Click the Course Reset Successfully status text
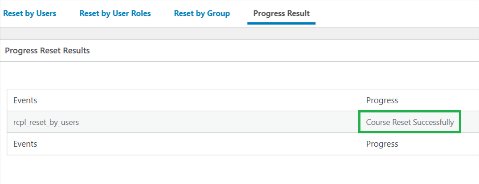 click(x=410, y=122)
